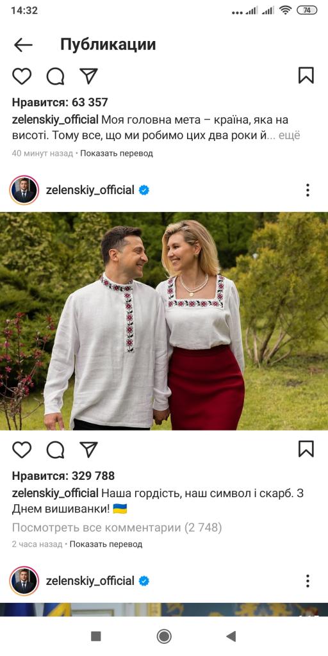The image size is (328, 656).
Task: View all 2 748 comments
Action: click(x=117, y=528)
